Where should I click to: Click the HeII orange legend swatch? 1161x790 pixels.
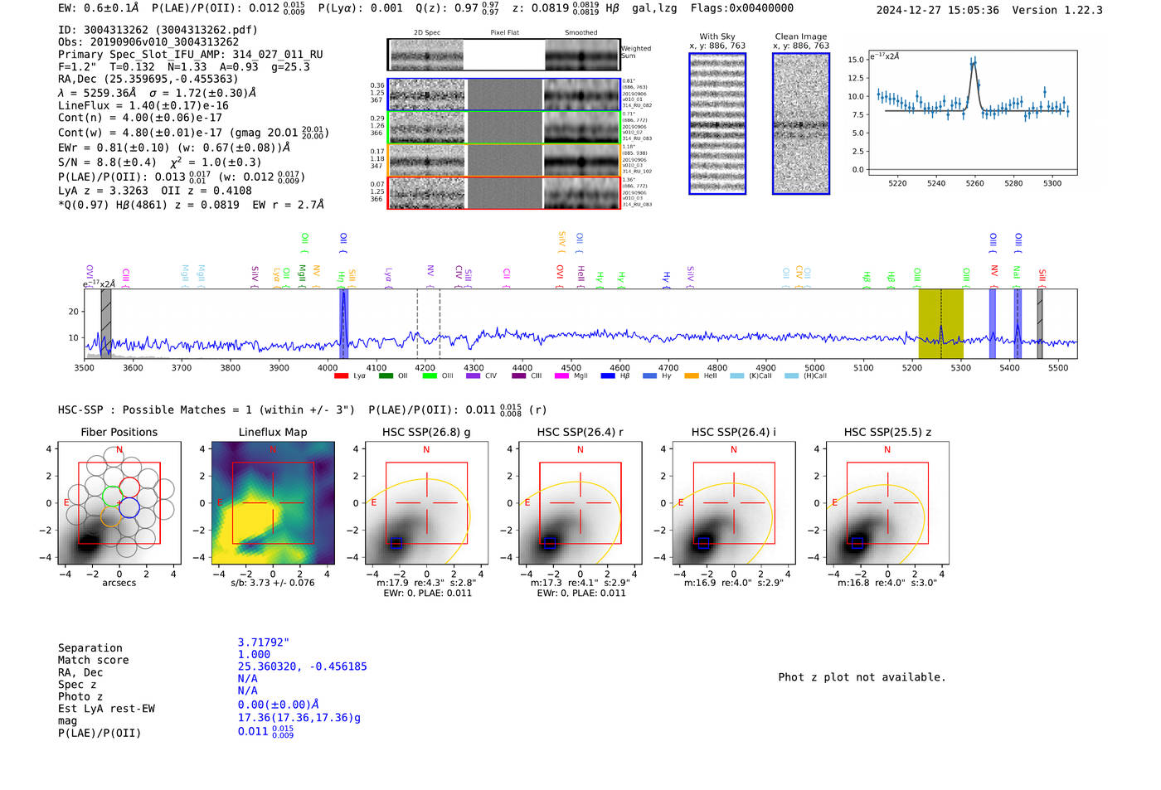click(x=692, y=376)
